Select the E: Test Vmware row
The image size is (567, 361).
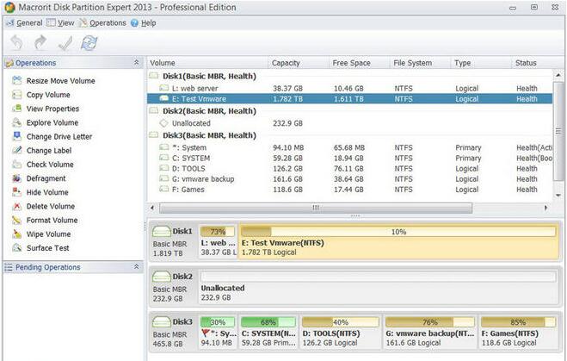pos(349,99)
